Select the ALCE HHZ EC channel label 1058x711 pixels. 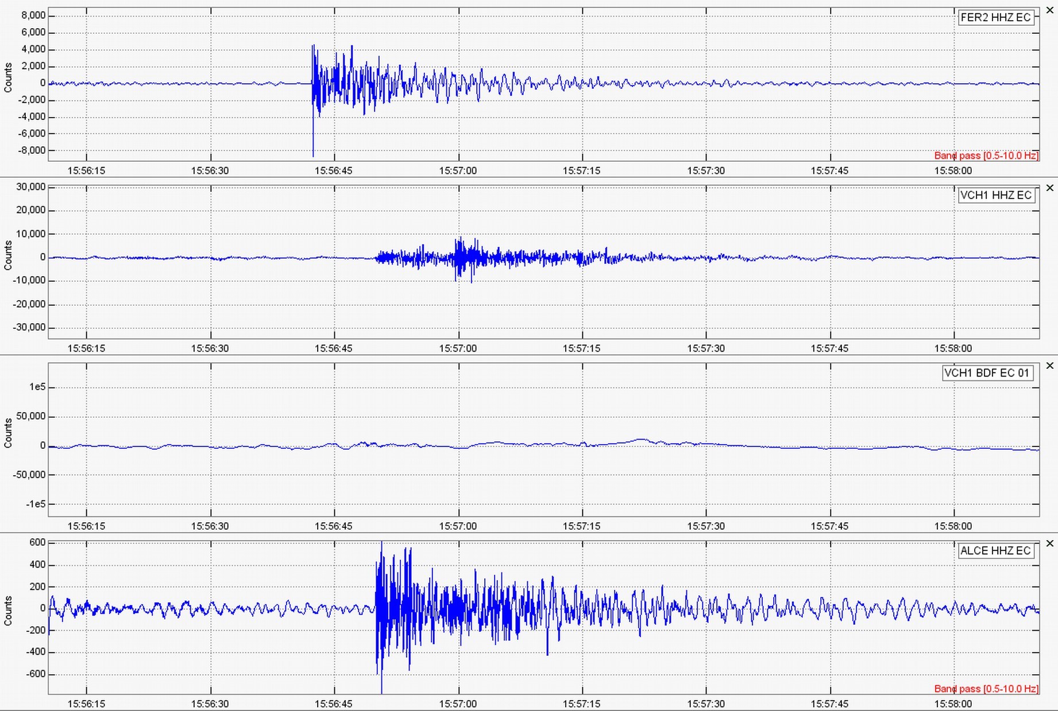click(996, 551)
